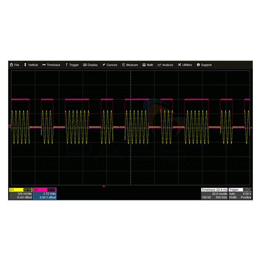Open the Trigger menu
The width and height of the screenshot is (261, 261).
72,65
